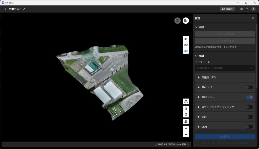Click the measurement ruler icon
Image resolution: width=259 pixels, height=149 pixels.
(x=186, y=21)
